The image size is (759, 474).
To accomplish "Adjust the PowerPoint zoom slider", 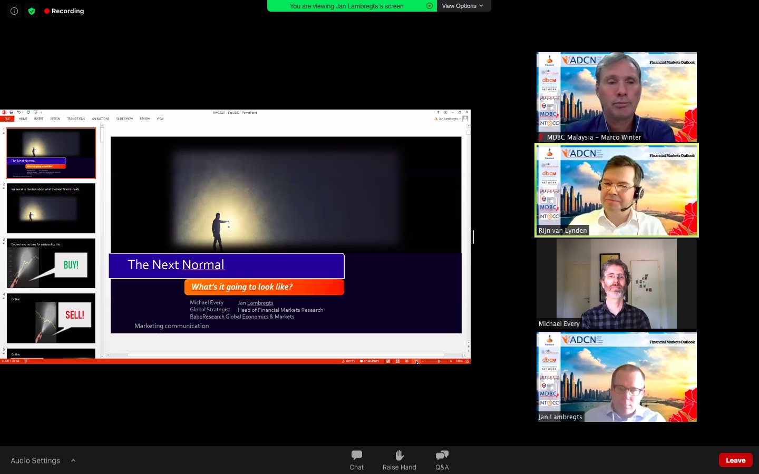I will coord(439,361).
